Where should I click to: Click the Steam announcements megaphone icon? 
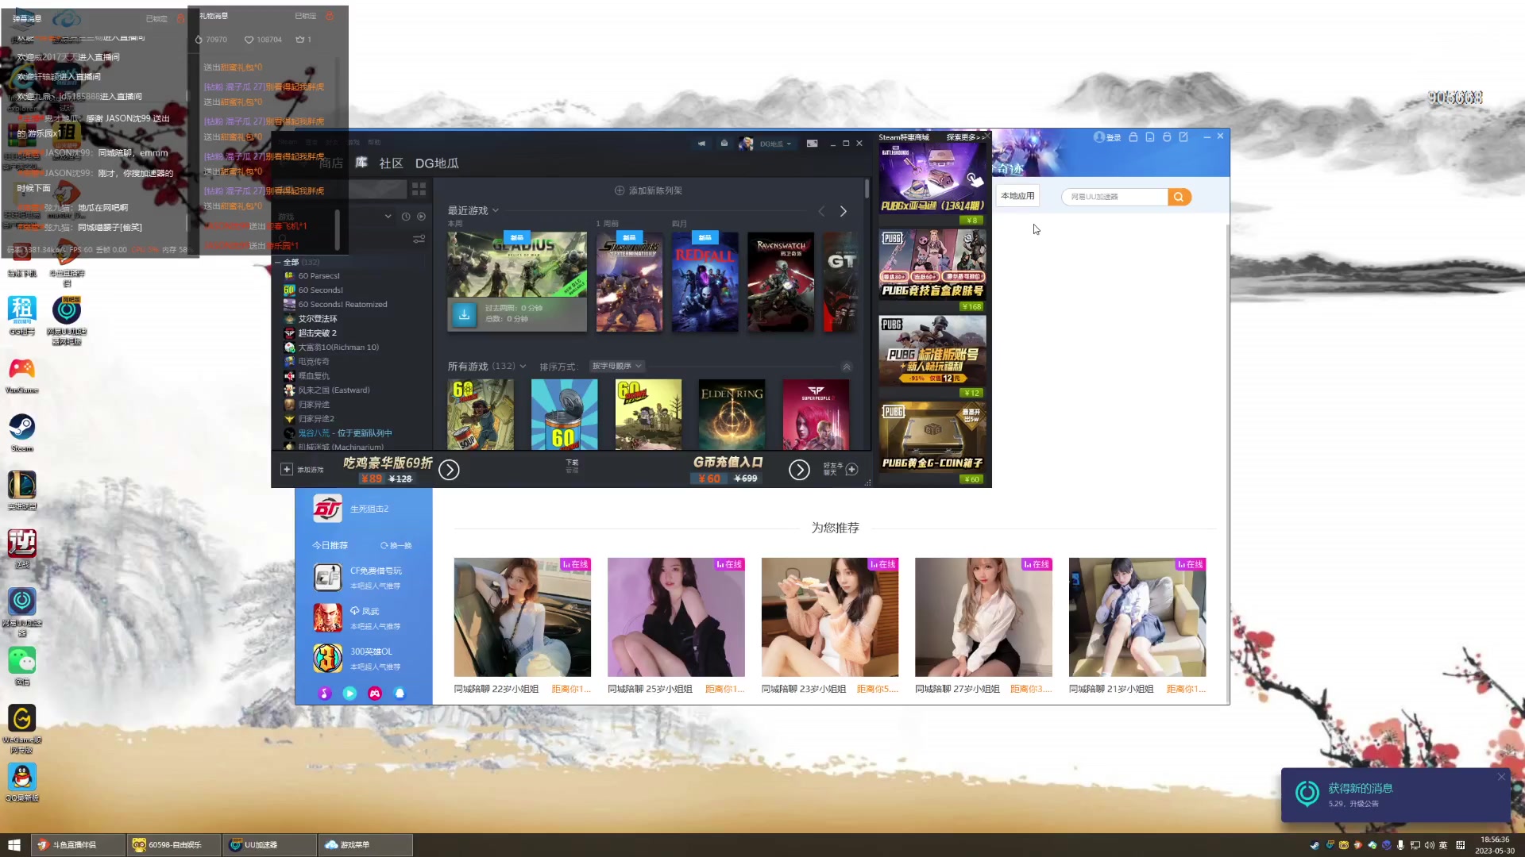click(x=701, y=144)
